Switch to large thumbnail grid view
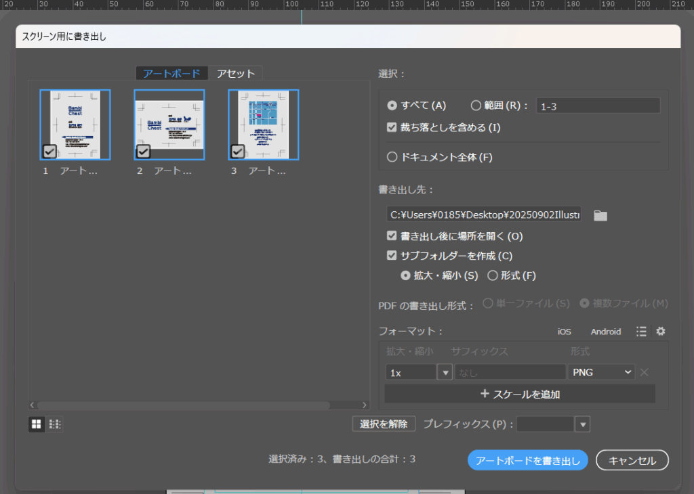694x494 pixels. (x=37, y=424)
